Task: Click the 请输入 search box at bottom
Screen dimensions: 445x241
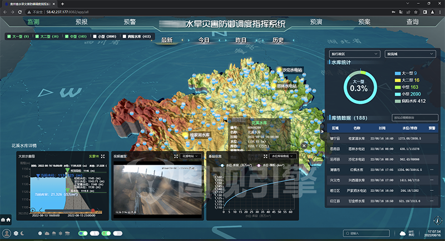Action: [366, 233]
